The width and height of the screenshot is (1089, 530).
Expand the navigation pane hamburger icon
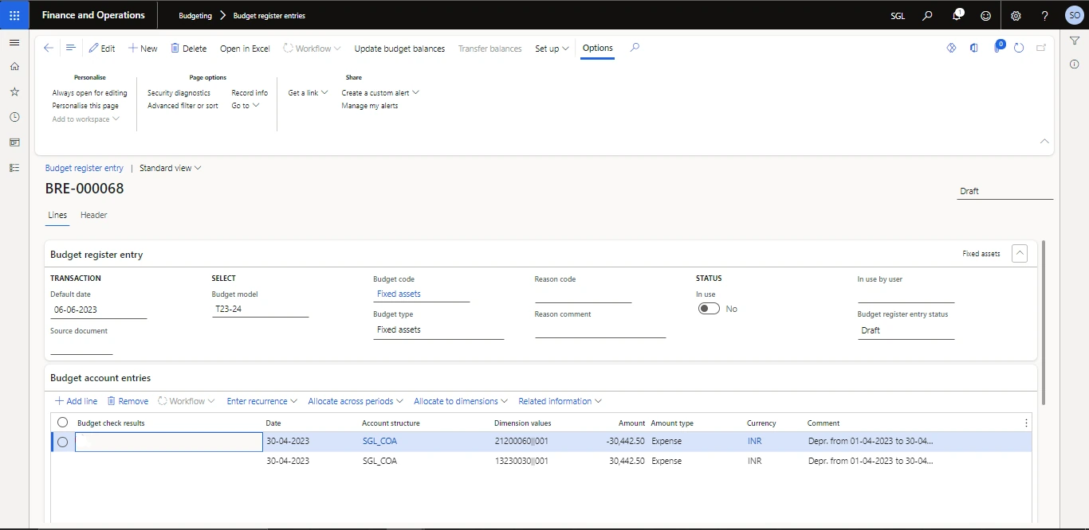point(14,42)
